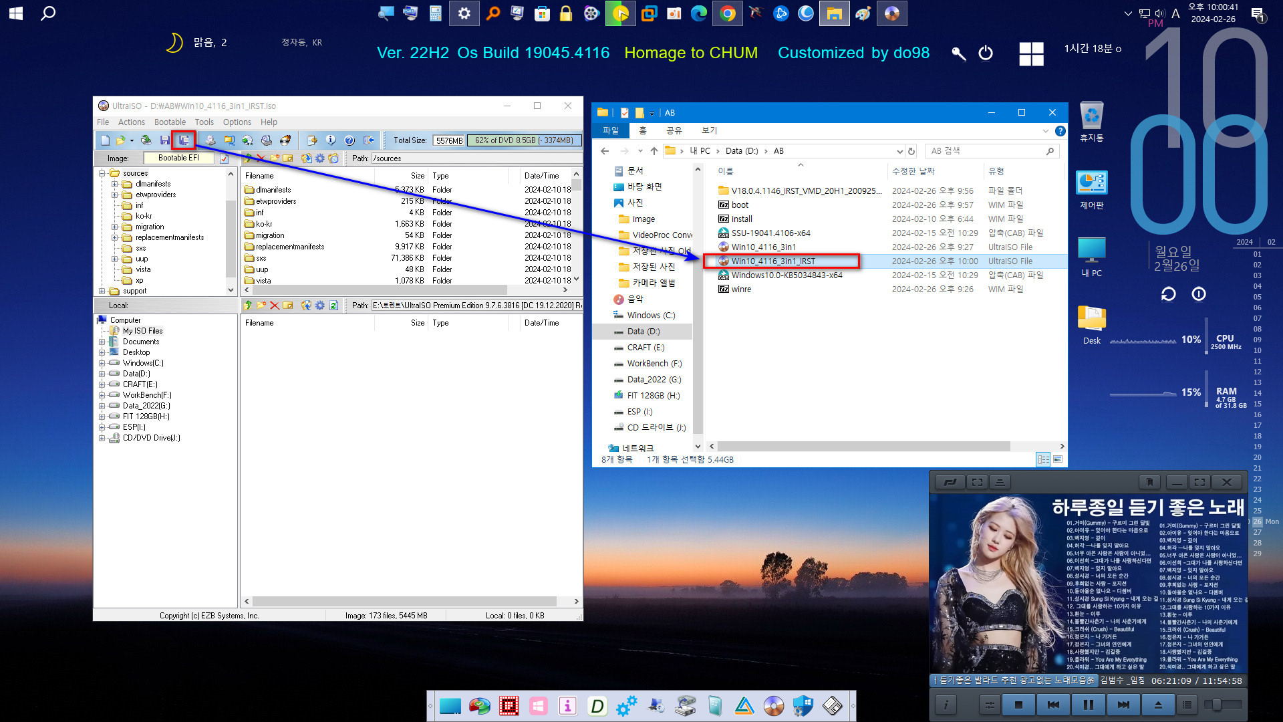Expand Data(D:) in Local tree
Image resolution: width=1283 pixels, height=722 pixels.
pos(102,374)
